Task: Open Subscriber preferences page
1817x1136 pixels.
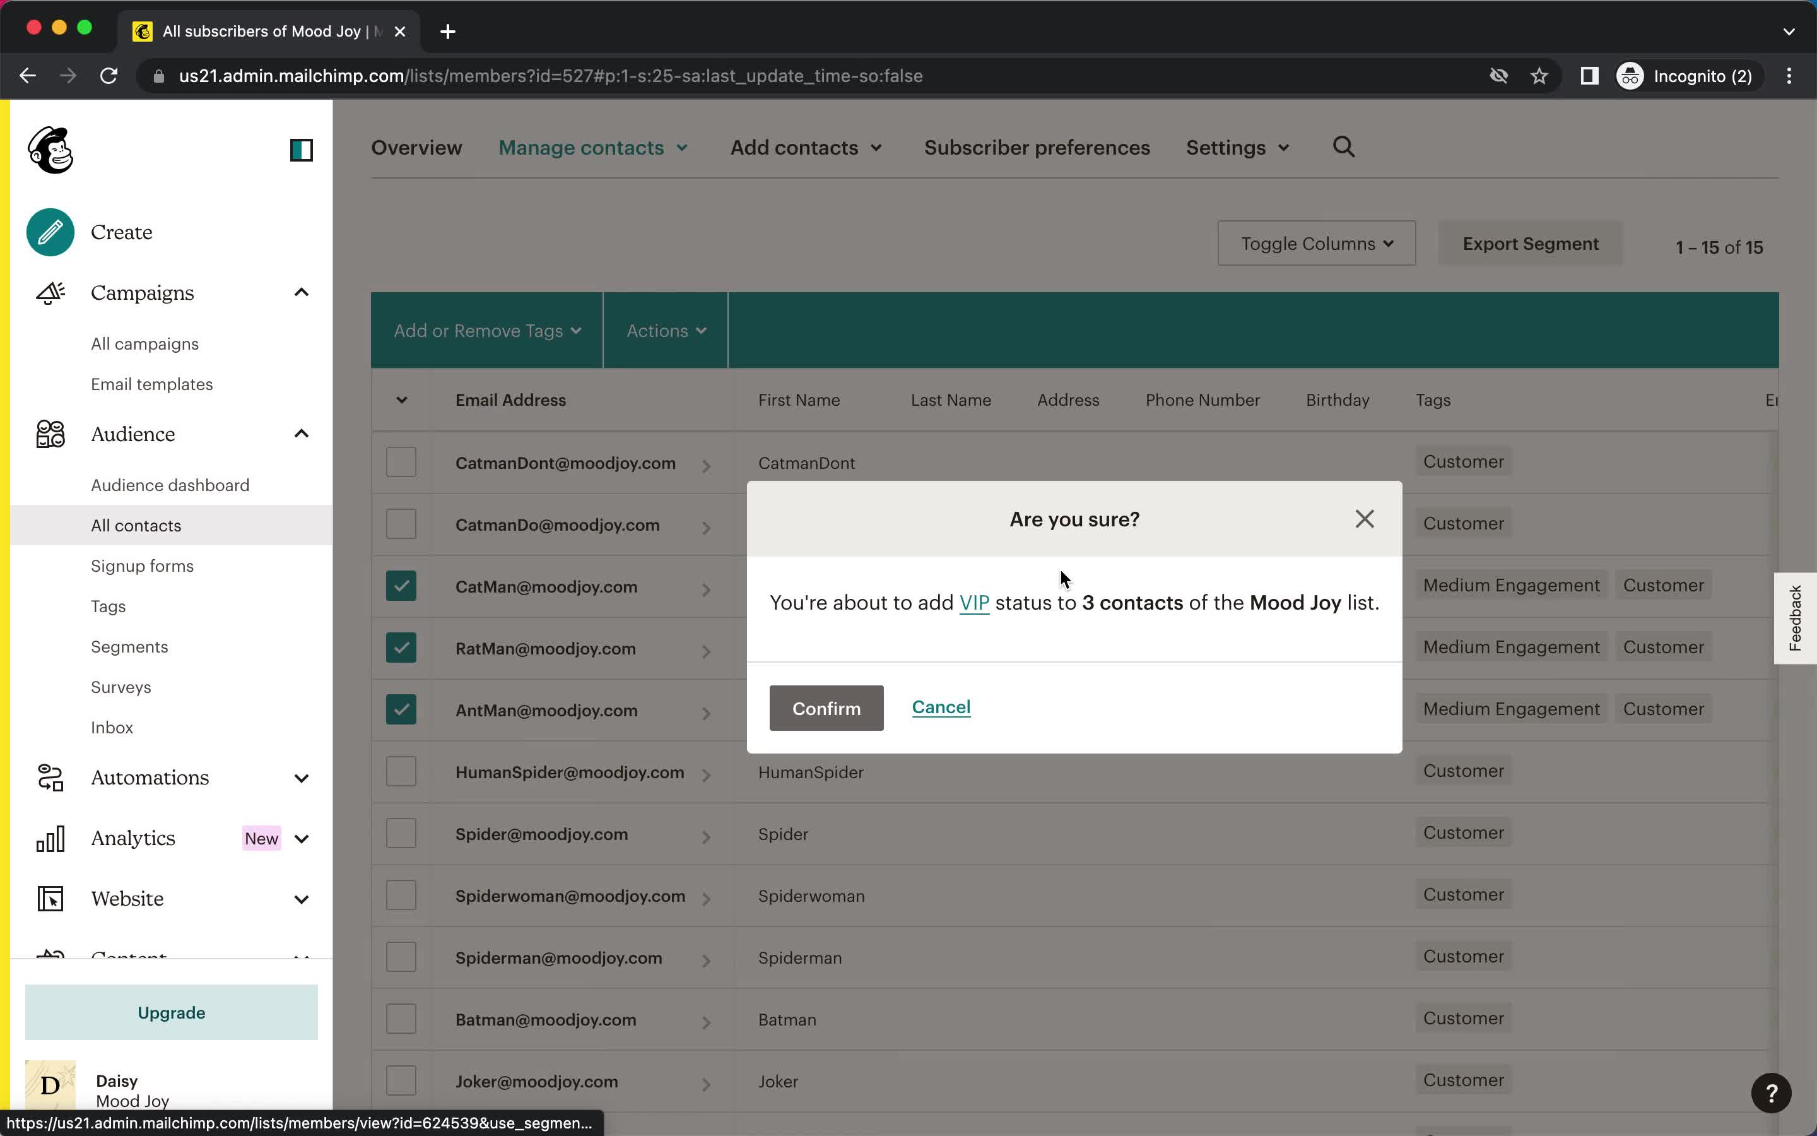Action: [1036, 146]
